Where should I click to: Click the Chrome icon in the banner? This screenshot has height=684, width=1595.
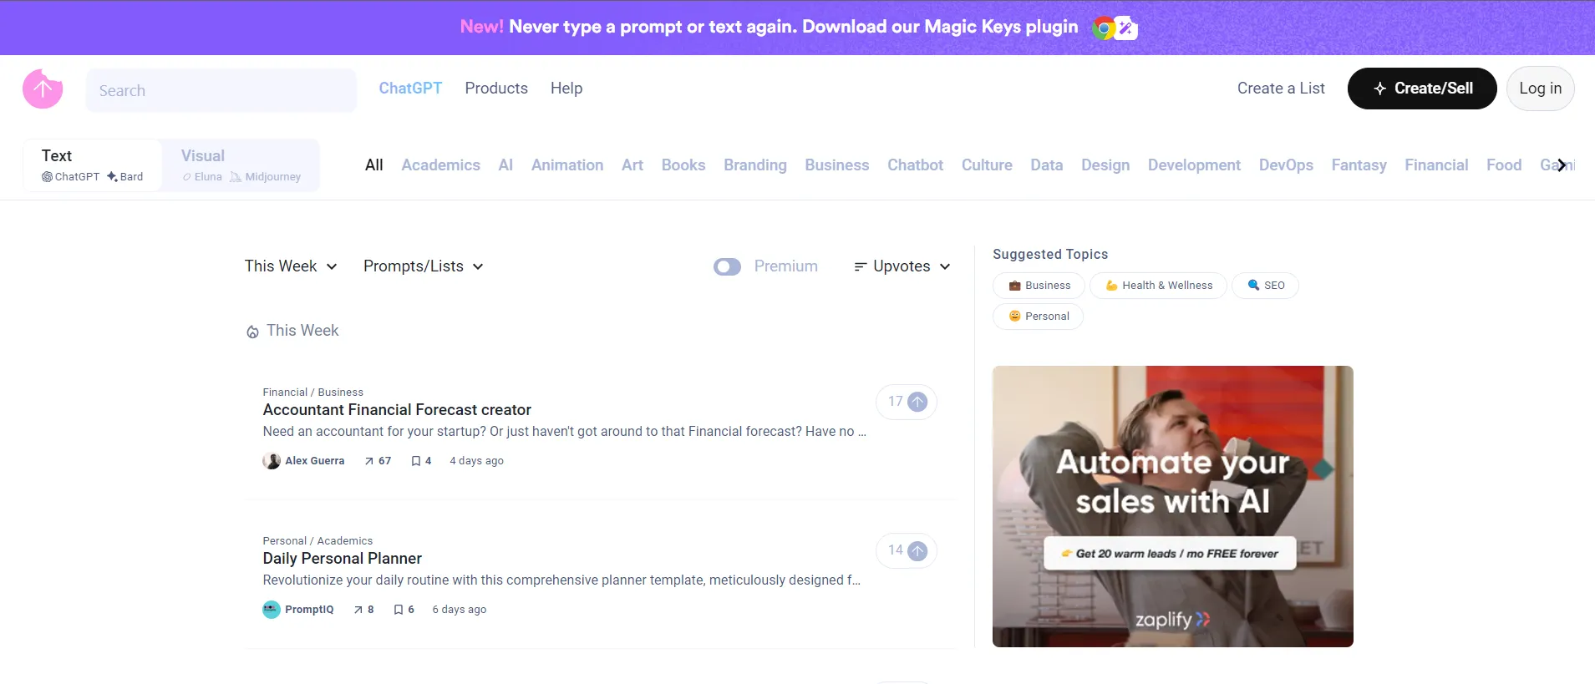coord(1104,28)
